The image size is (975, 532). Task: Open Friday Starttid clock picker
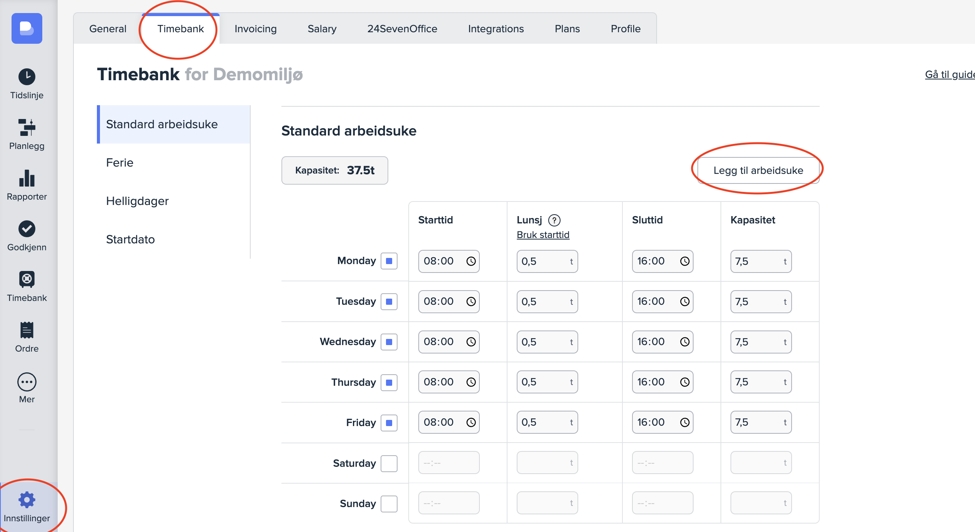point(471,423)
